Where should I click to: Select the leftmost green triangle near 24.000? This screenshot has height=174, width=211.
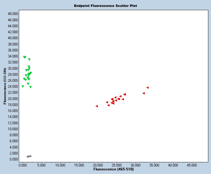tap(23, 86)
